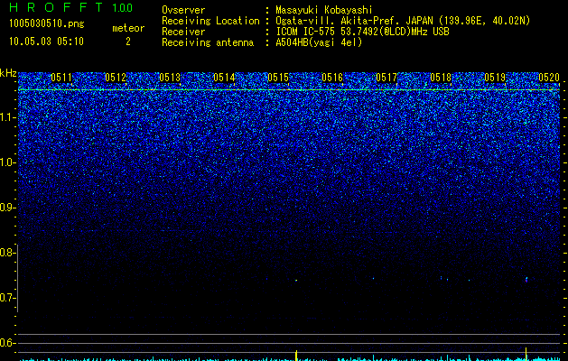This screenshot has height=361, width=568.
Task: Click the 1.1 frequency axis label
Action: tap(7, 117)
